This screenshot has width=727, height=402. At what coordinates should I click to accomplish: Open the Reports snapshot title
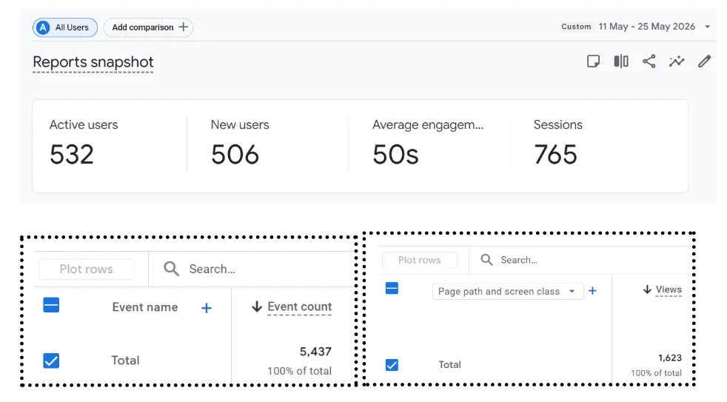[93, 62]
